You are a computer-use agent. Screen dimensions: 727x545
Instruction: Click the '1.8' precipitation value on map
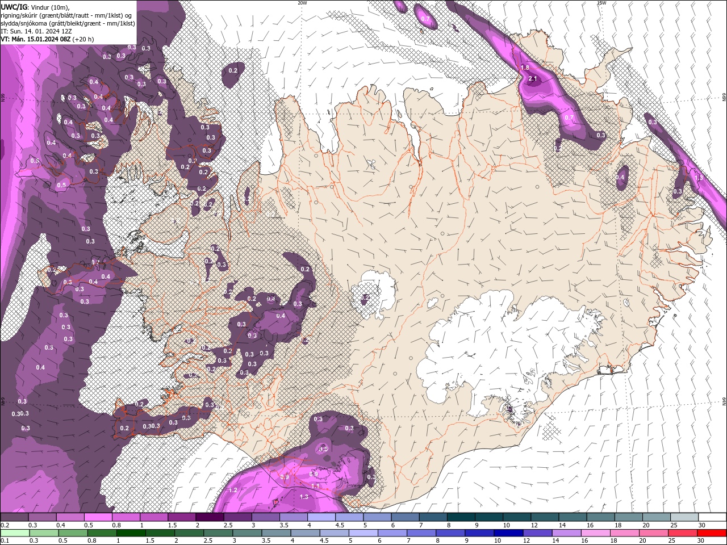pyautogui.click(x=525, y=68)
